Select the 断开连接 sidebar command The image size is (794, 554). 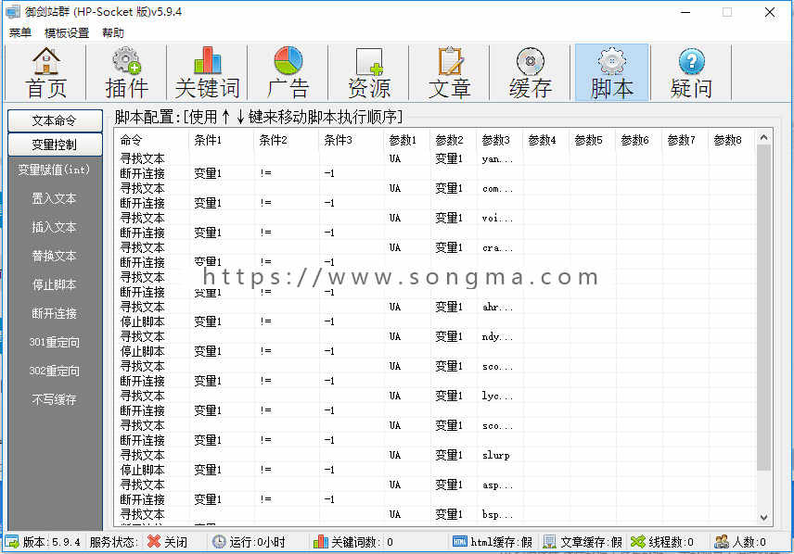[54, 314]
